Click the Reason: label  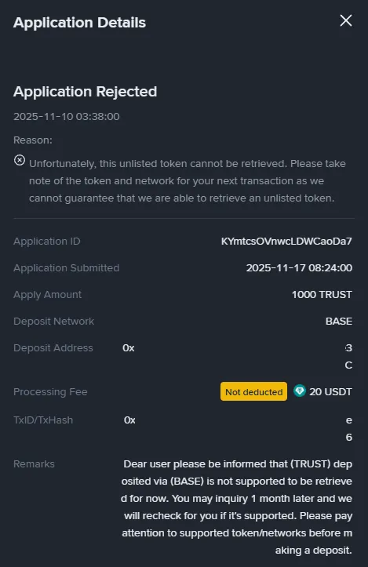coord(33,140)
